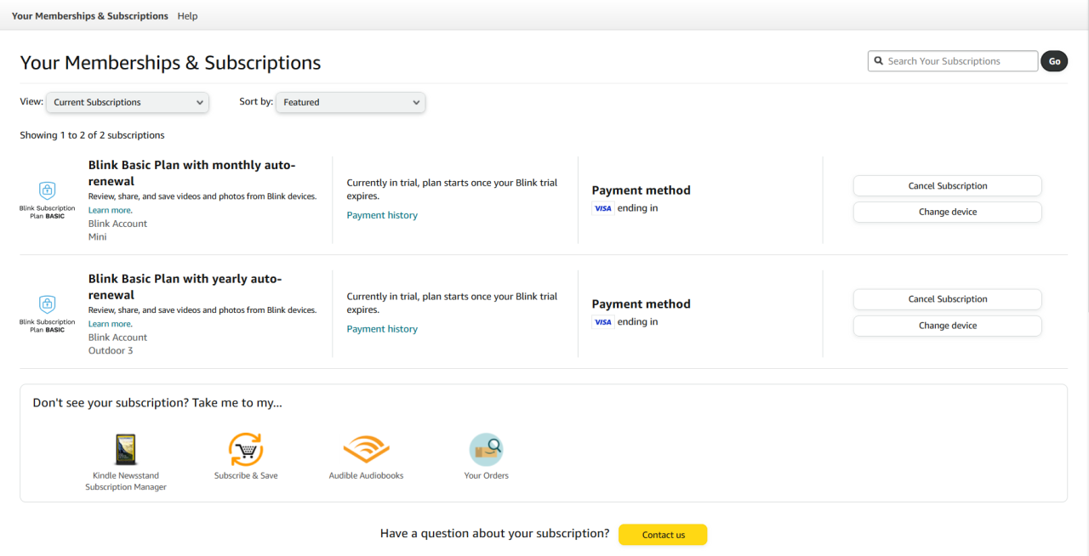Click the Contact us button

tap(663, 535)
